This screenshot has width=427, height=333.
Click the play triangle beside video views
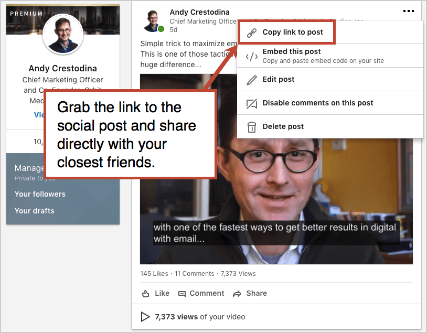click(145, 317)
